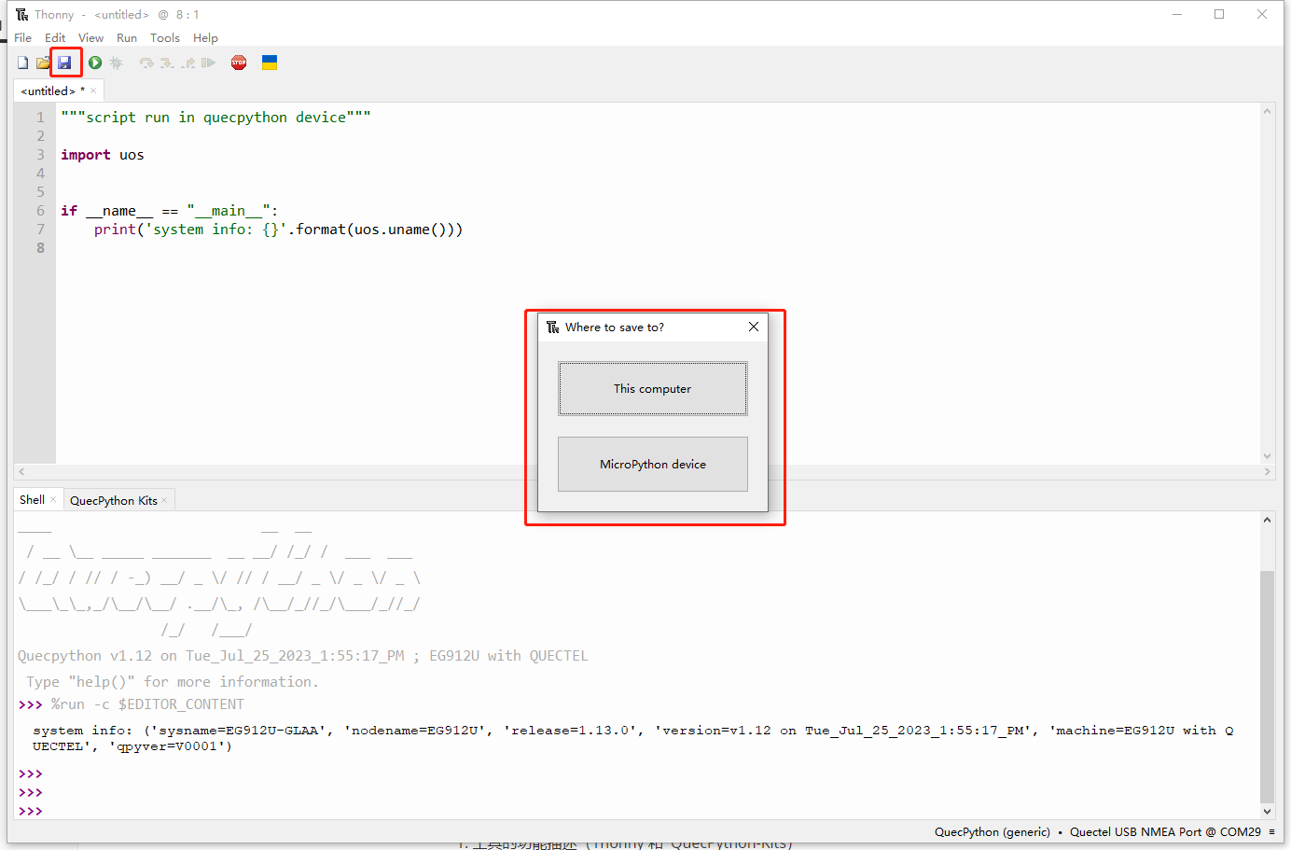Click editor horizontal scrollbar left arrow
This screenshot has width=1291, height=850.
coord(21,472)
